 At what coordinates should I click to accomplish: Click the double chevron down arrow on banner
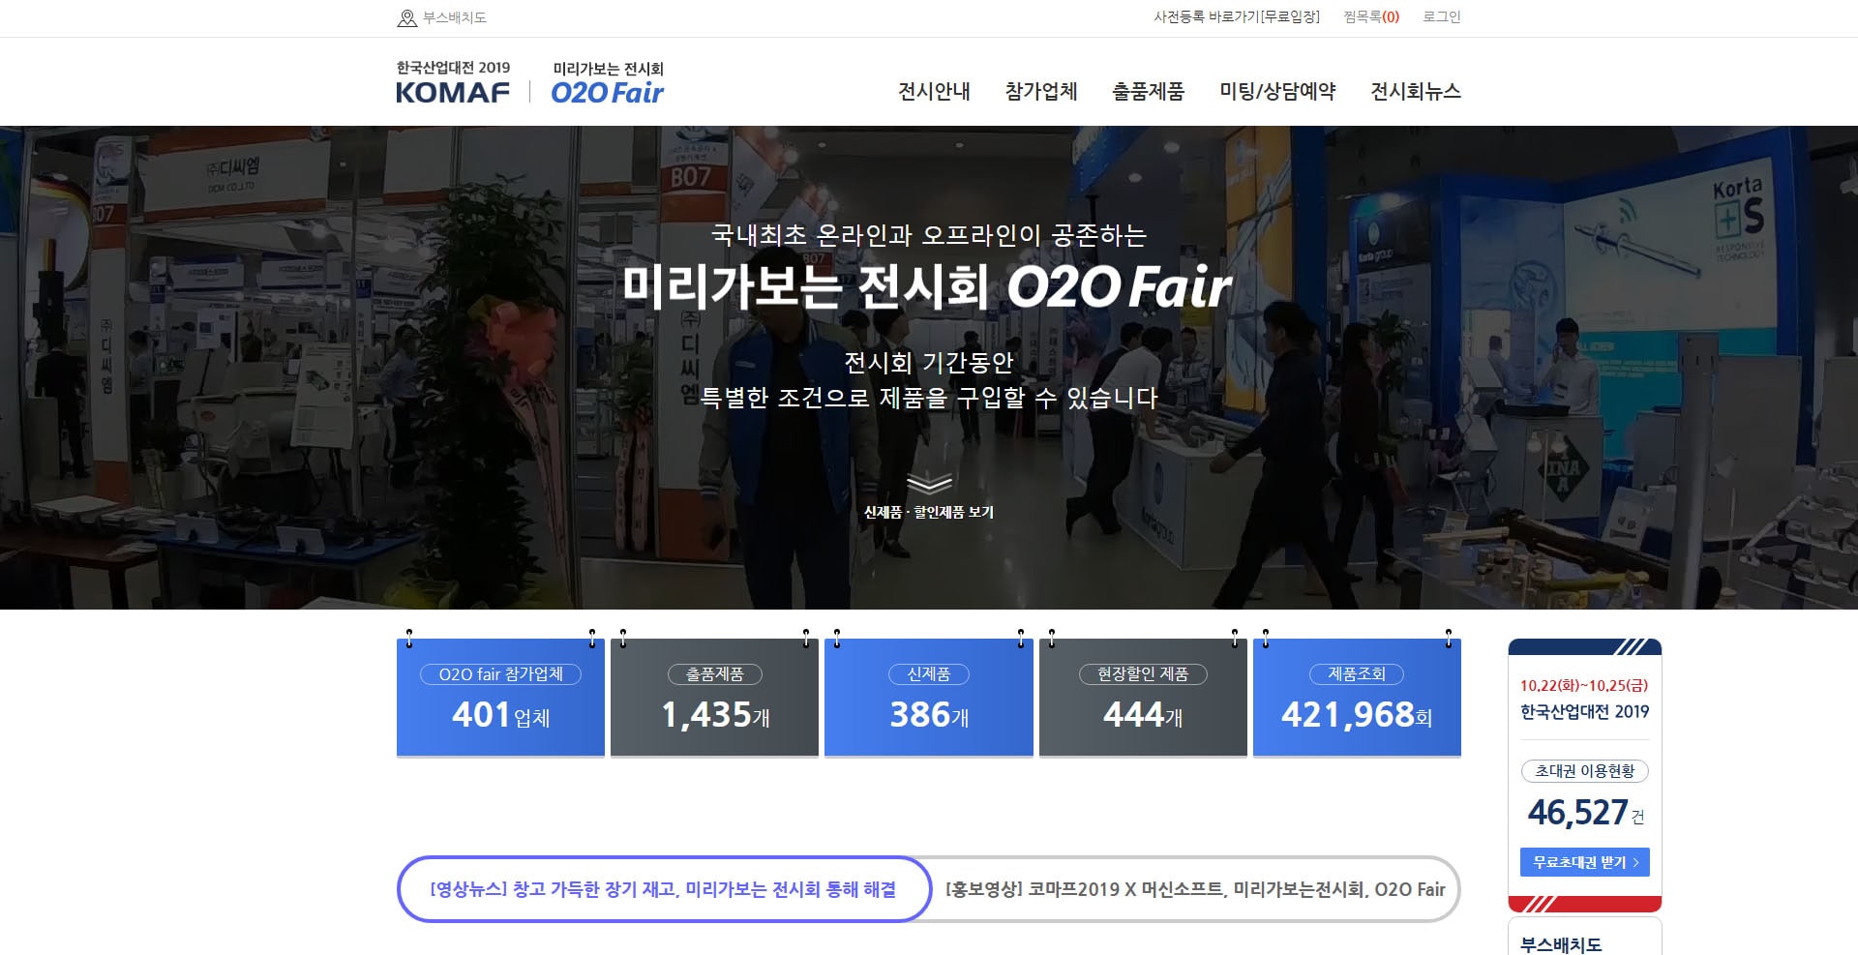pyautogui.click(x=929, y=484)
